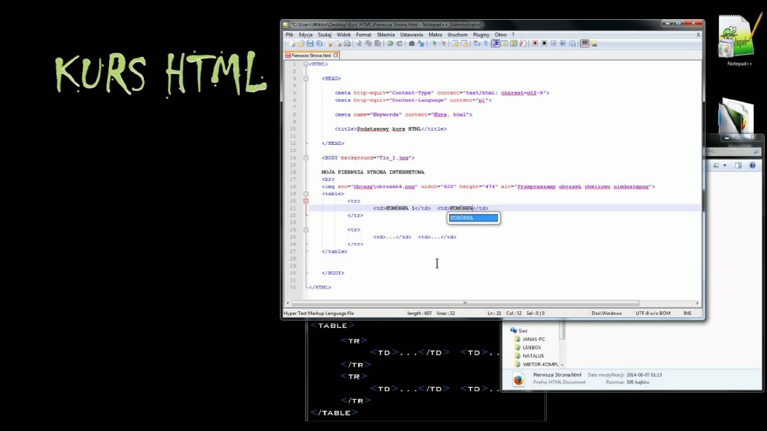Open the Szukaj menu

pyautogui.click(x=325, y=35)
